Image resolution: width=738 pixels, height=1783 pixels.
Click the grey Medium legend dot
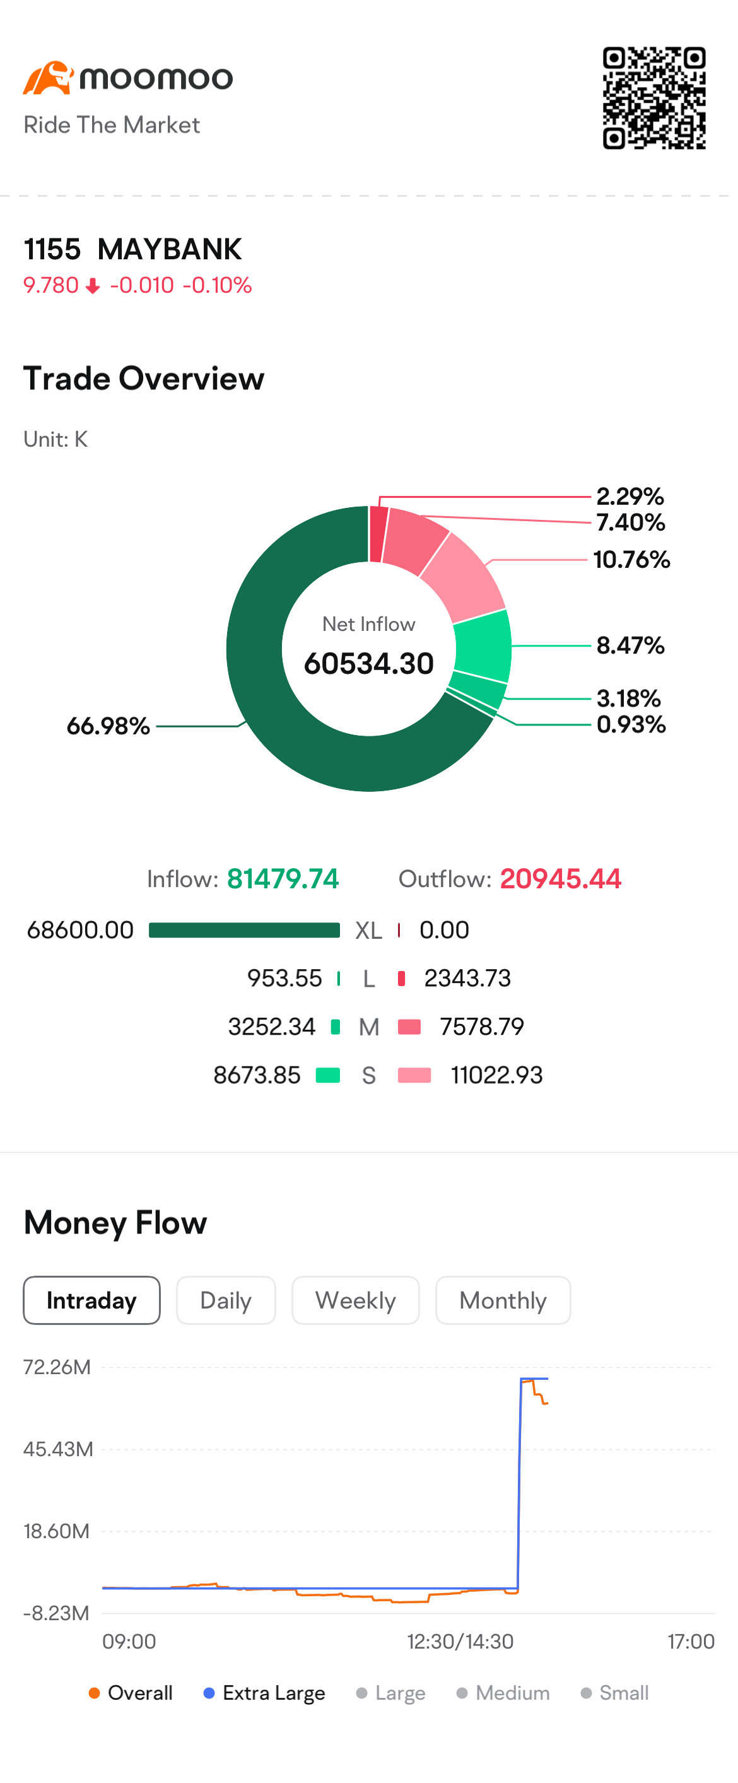pos(462,1692)
